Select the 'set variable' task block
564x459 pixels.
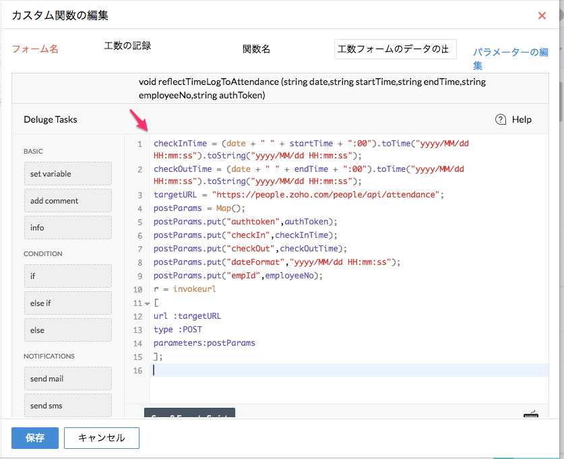[68, 174]
